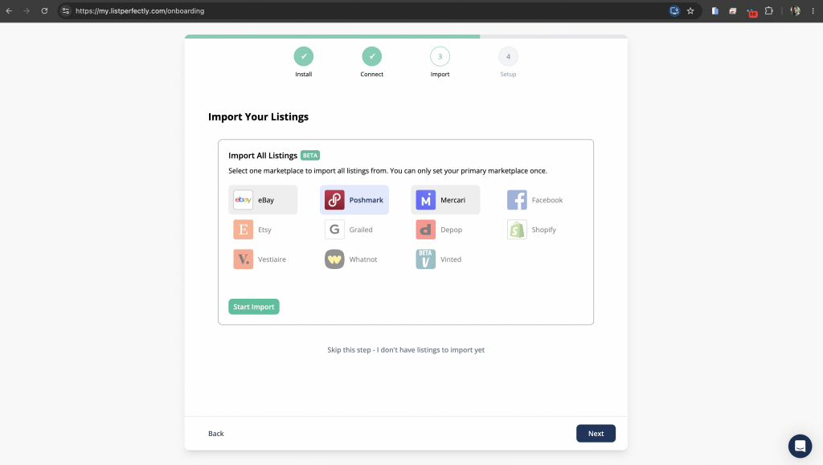Open the Chrome profile avatar
Viewport: 823px width, 465px height.
(x=795, y=10)
